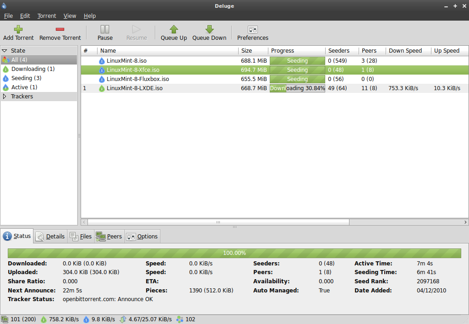The width and height of the screenshot is (469, 324).
Task: Click the Add Torrent plus icon
Action: click(x=18, y=29)
